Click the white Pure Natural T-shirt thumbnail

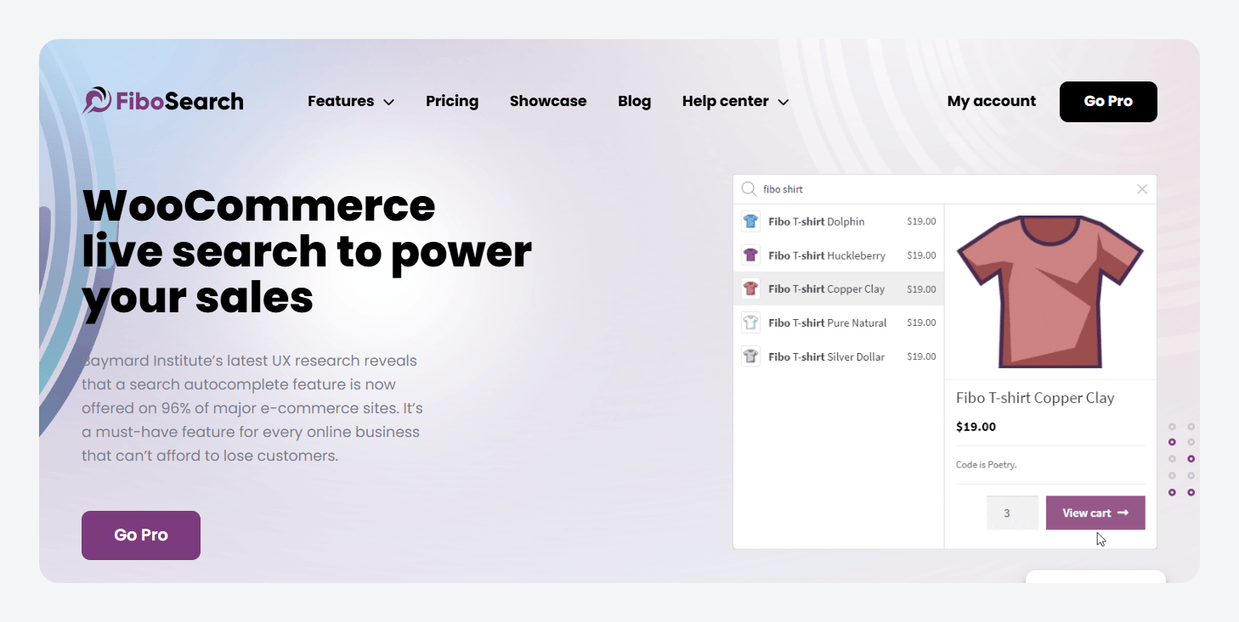(x=750, y=322)
